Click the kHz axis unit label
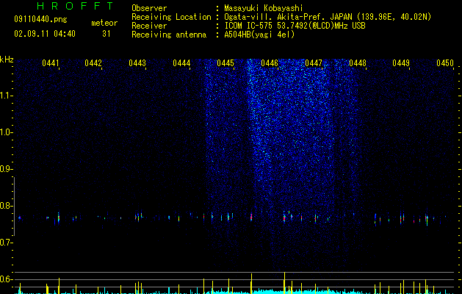 click(7, 60)
